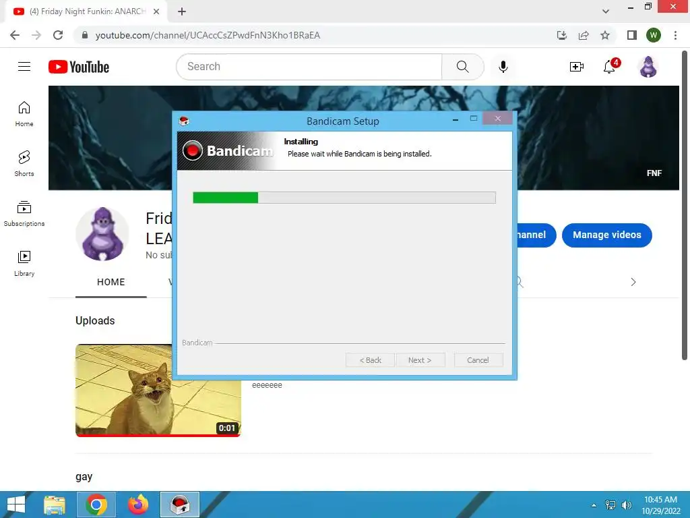Open File Explorer from the taskbar

pyautogui.click(x=55, y=505)
